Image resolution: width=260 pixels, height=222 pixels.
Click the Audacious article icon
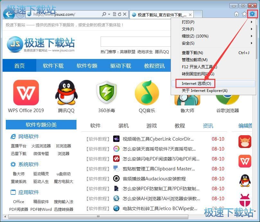pyautogui.click(x=116, y=178)
